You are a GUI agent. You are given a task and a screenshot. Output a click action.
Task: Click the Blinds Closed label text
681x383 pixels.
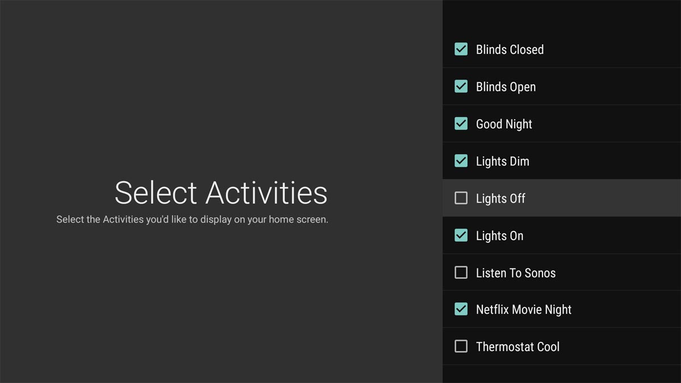pyautogui.click(x=510, y=50)
